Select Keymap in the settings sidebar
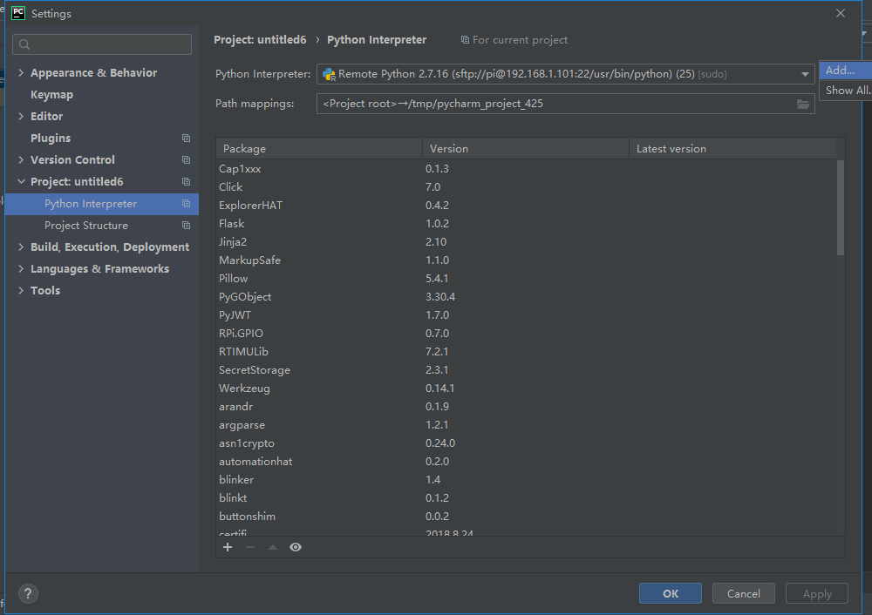Image resolution: width=872 pixels, height=615 pixels. pos(50,94)
